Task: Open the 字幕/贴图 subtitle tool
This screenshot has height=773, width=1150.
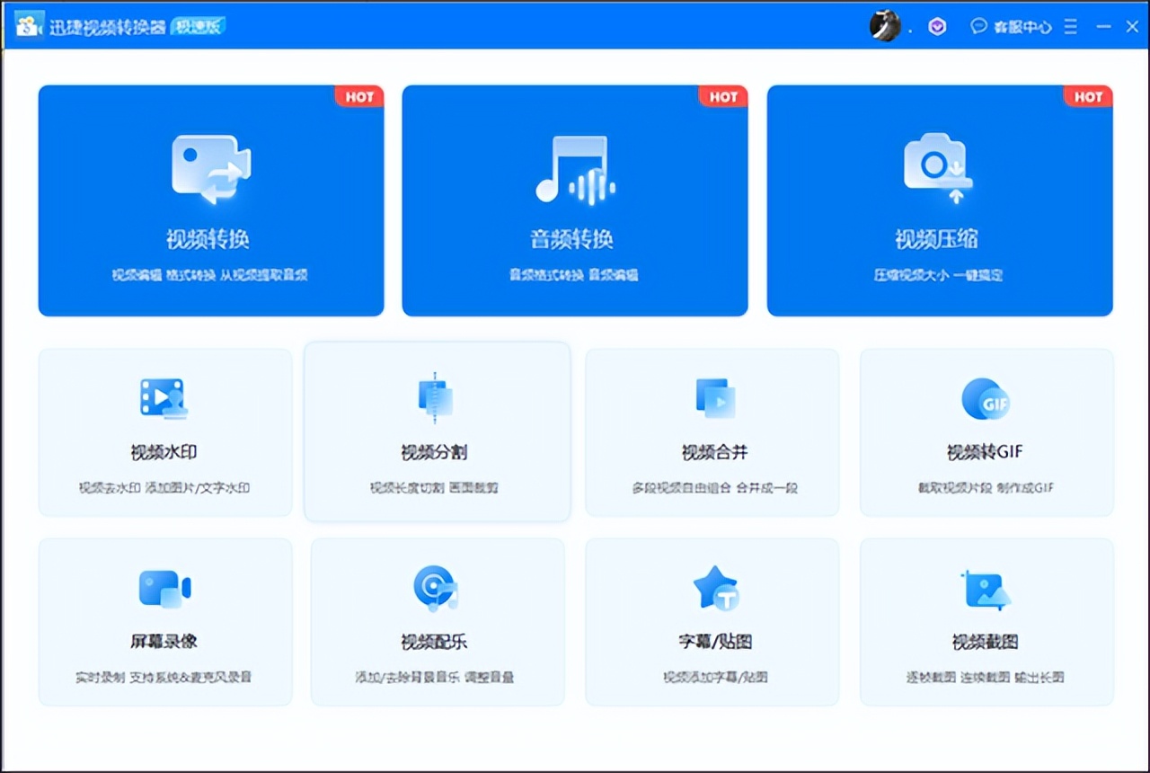Action: (x=712, y=620)
